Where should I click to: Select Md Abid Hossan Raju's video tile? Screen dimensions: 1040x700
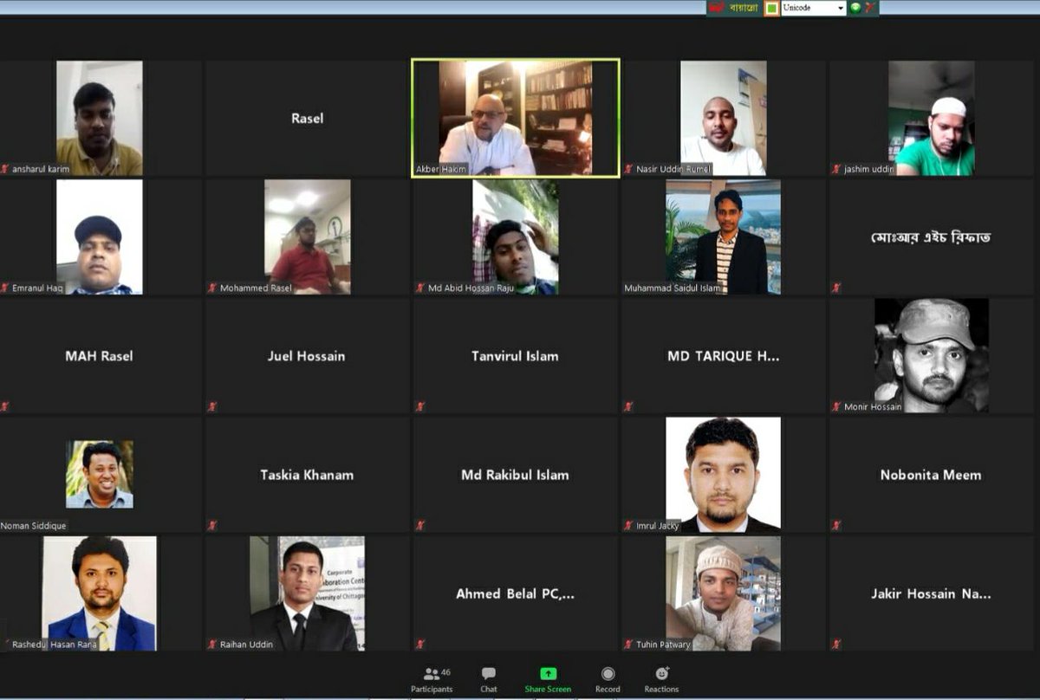click(x=516, y=237)
